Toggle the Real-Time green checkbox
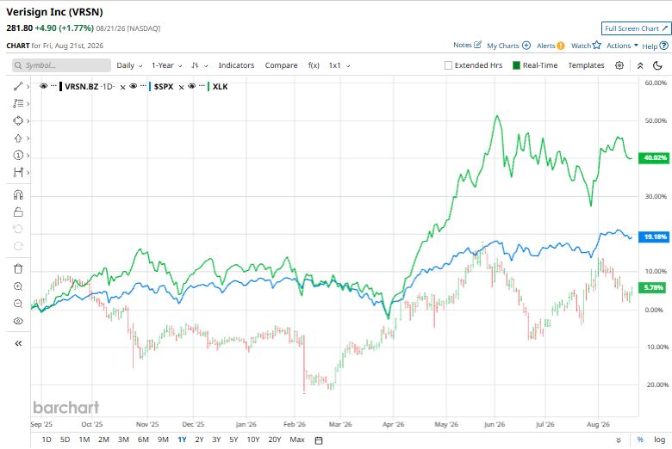Screen dimensions: 672x449 point(516,65)
